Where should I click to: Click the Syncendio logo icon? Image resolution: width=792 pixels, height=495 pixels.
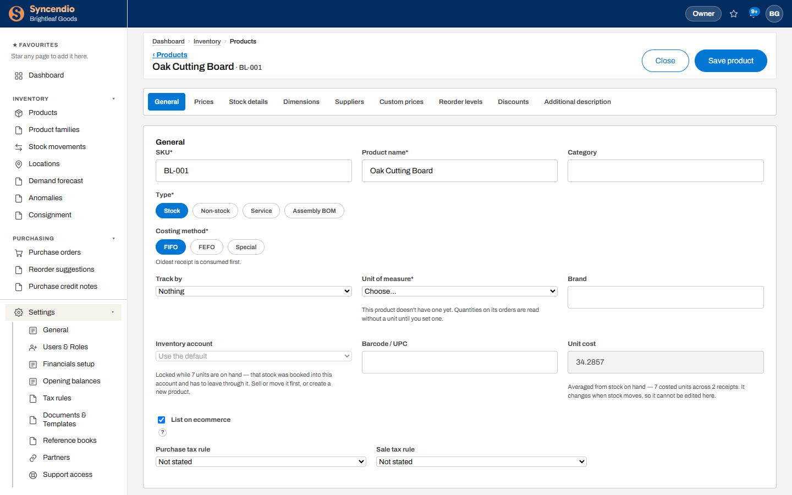pos(16,14)
